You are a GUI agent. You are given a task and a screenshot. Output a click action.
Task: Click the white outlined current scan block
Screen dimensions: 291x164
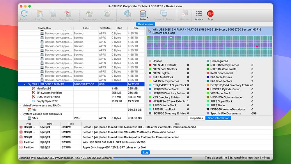(x=236, y=53)
